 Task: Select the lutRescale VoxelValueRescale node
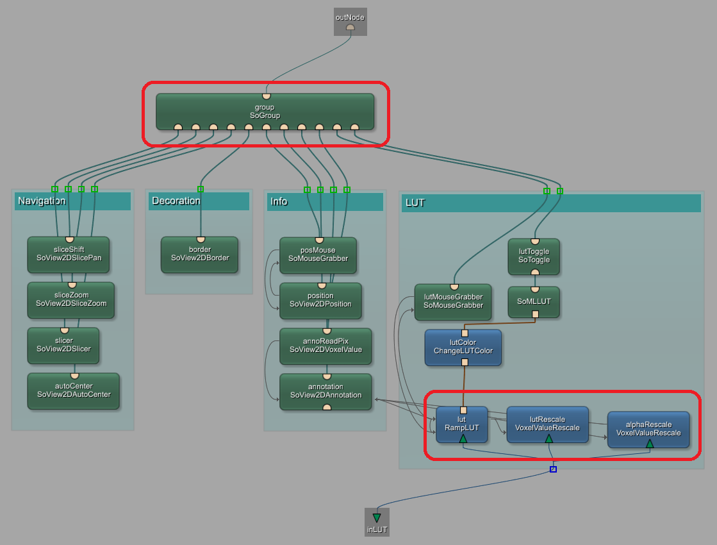(x=547, y=424)
